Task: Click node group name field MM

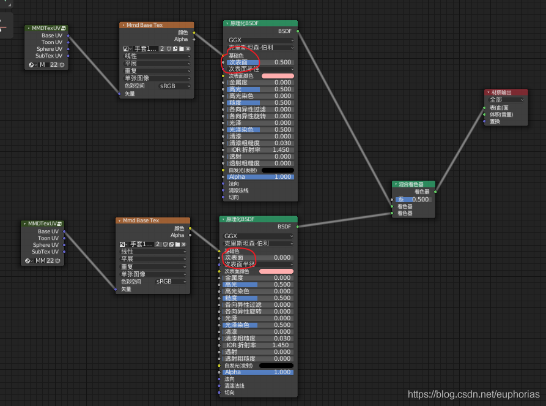Action: point(40,261)
